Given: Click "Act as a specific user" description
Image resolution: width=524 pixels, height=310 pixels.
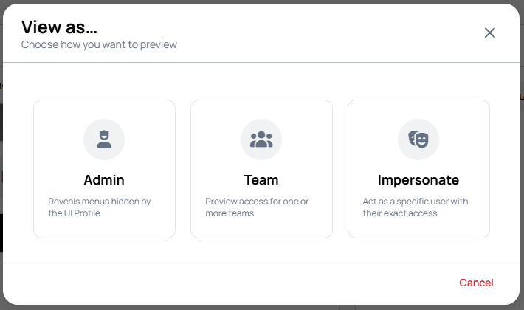Looking at the screenshot, I should [416, 207].
